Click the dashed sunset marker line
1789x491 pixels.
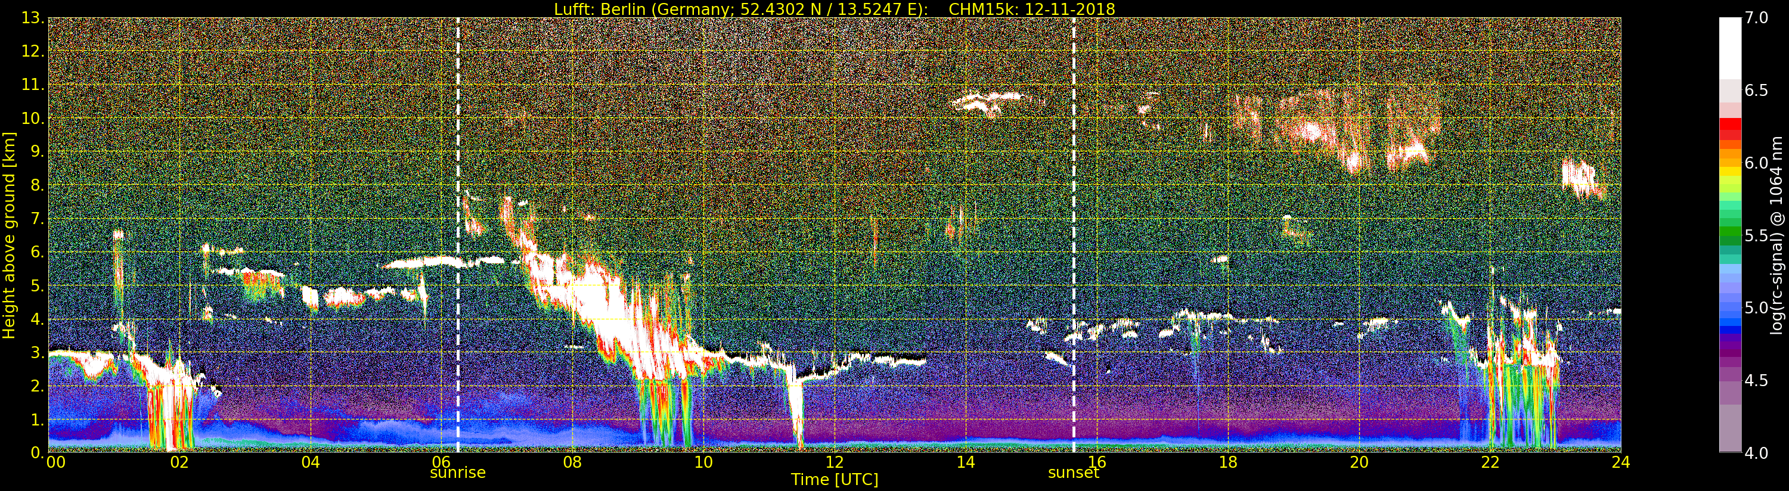pos(1074,235)
